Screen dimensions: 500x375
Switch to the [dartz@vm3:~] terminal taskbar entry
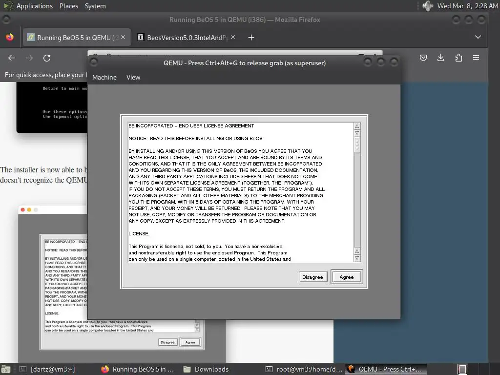click(47, 369)
